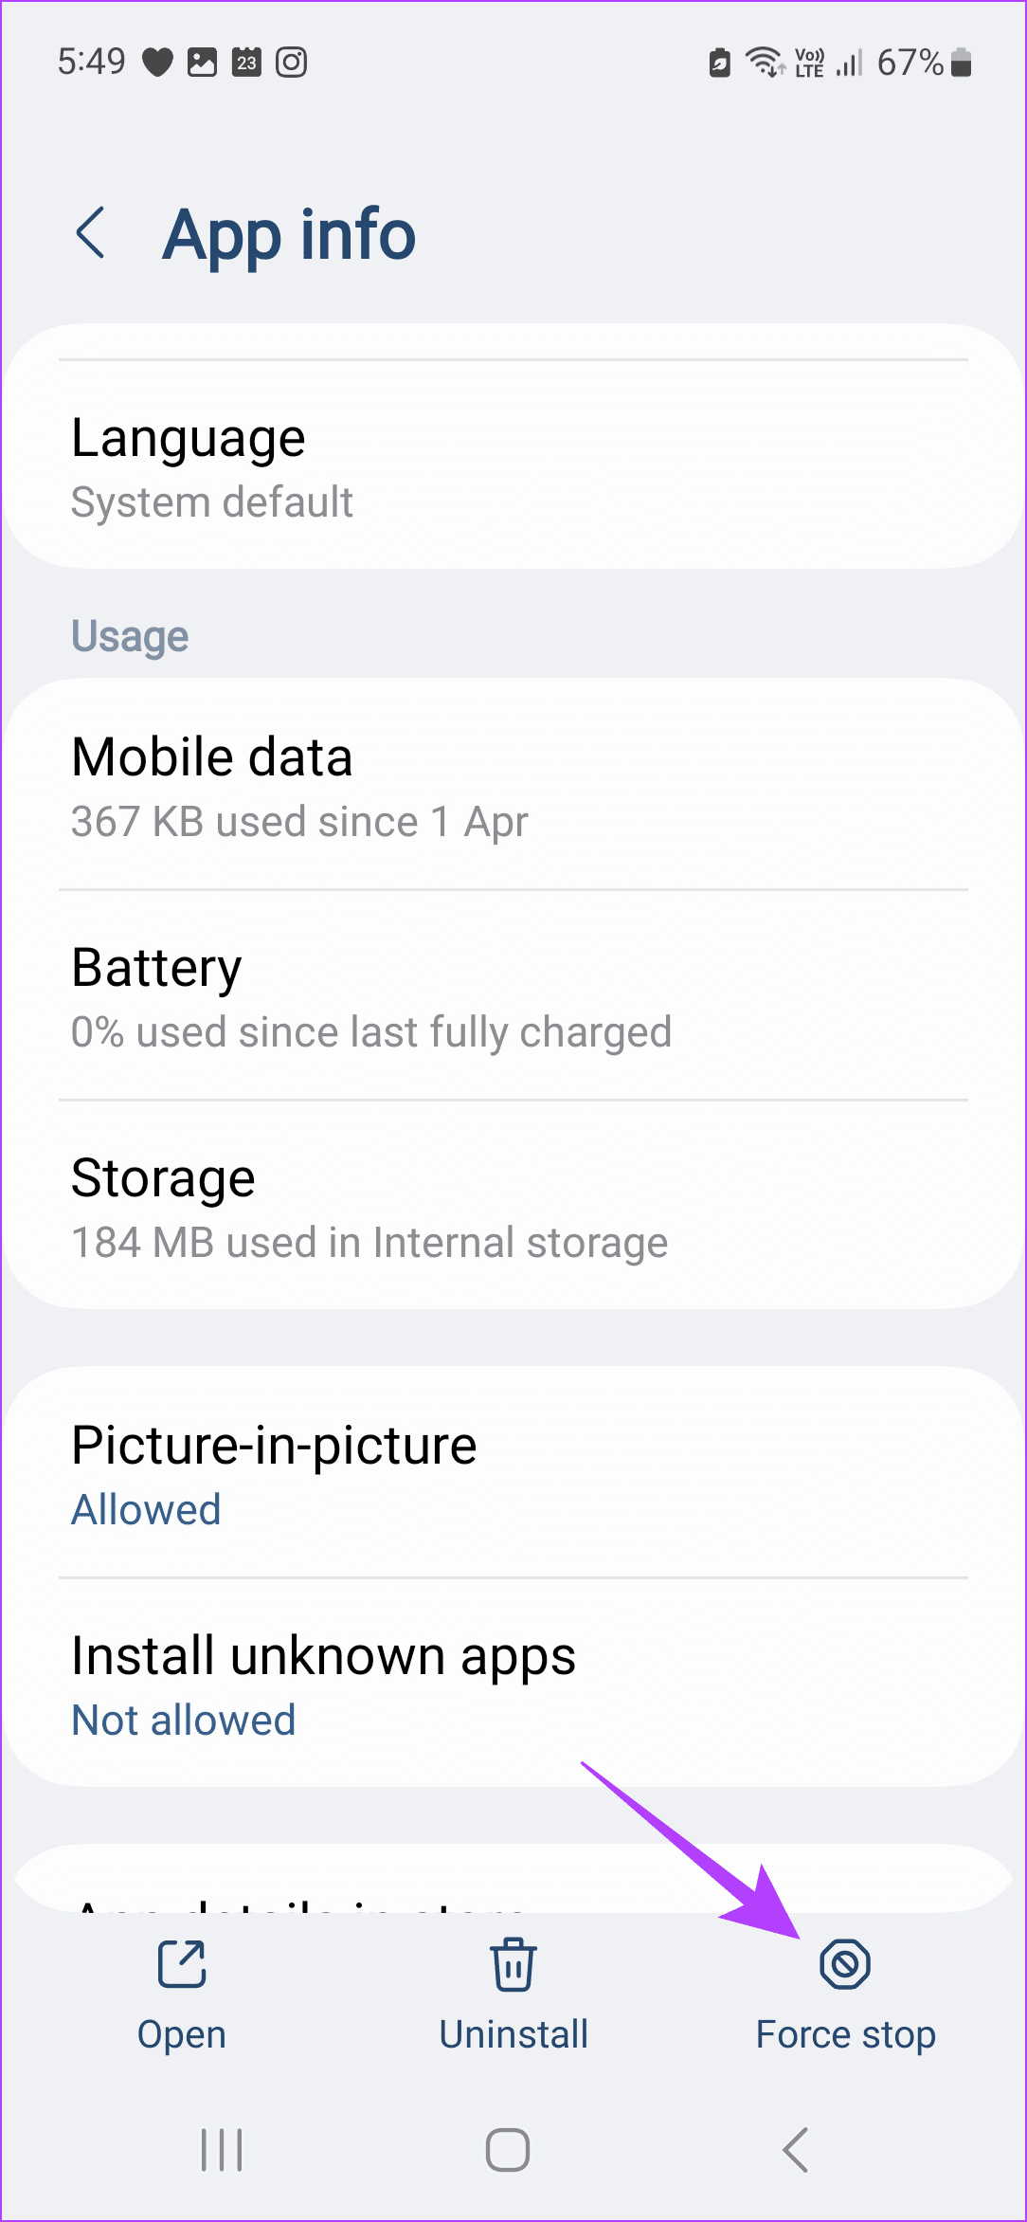Viewport: 1027px width, 2222px height.
Task: Tap the App info page title
Action: (x=289, y=234)
